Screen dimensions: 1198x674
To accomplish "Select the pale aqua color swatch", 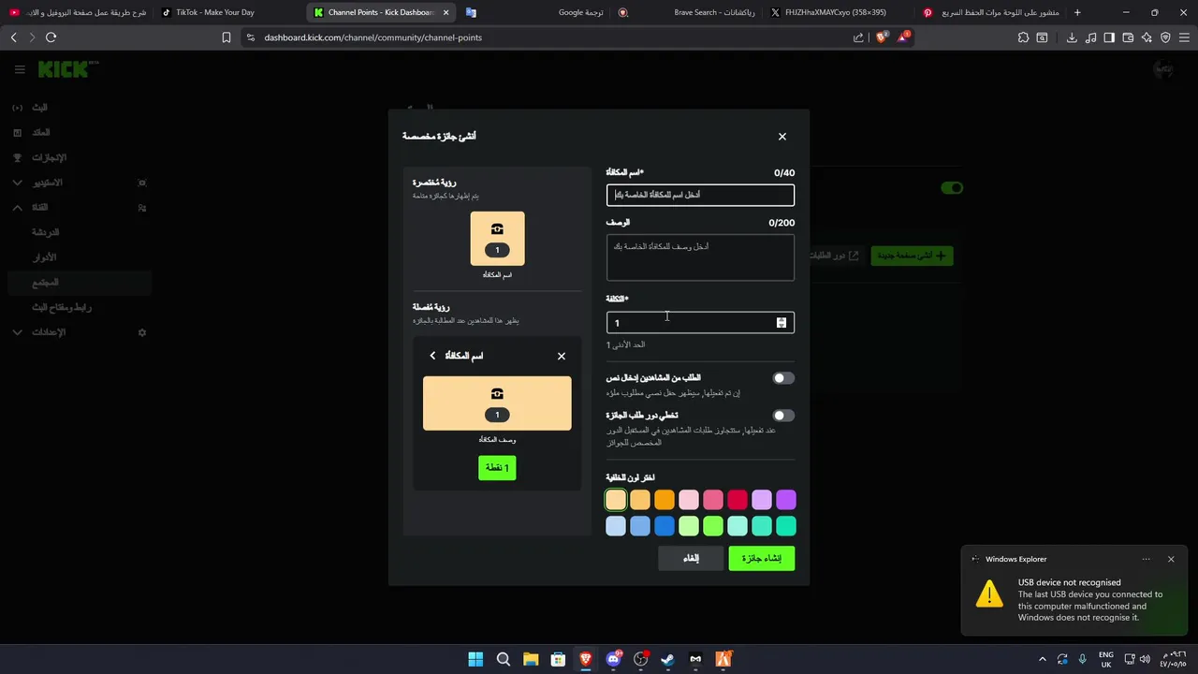I will click(738, 526).
